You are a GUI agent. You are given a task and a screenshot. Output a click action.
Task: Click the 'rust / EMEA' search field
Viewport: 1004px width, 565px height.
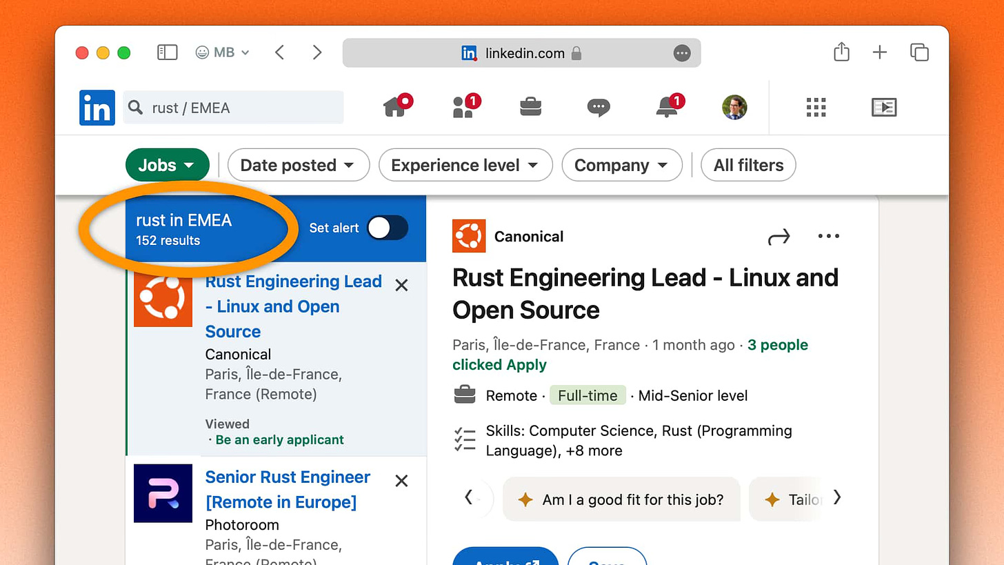point(233,108)
